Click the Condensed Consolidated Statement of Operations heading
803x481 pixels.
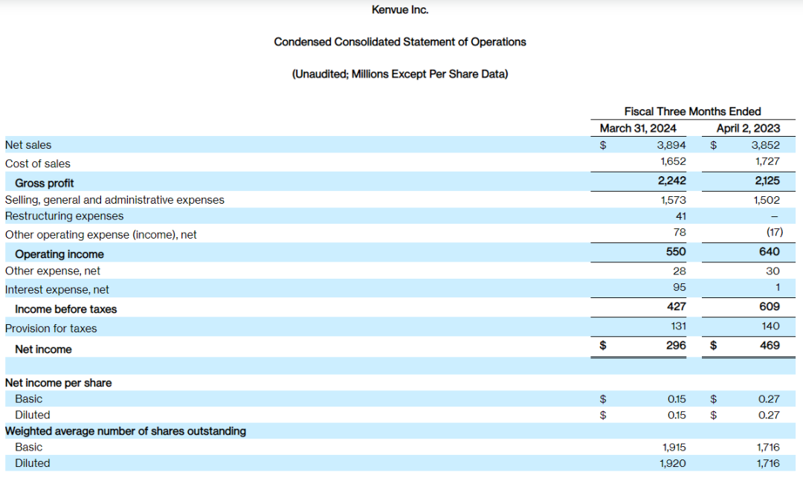tap(400, 42)
